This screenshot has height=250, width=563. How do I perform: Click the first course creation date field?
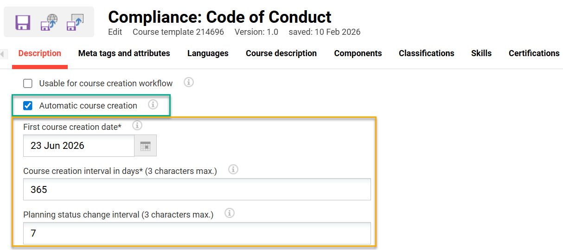(79, 146)
